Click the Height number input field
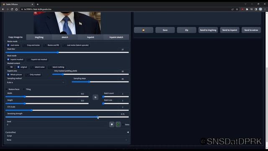This screenshot has height=151, width=268. (x=83, y=101)
